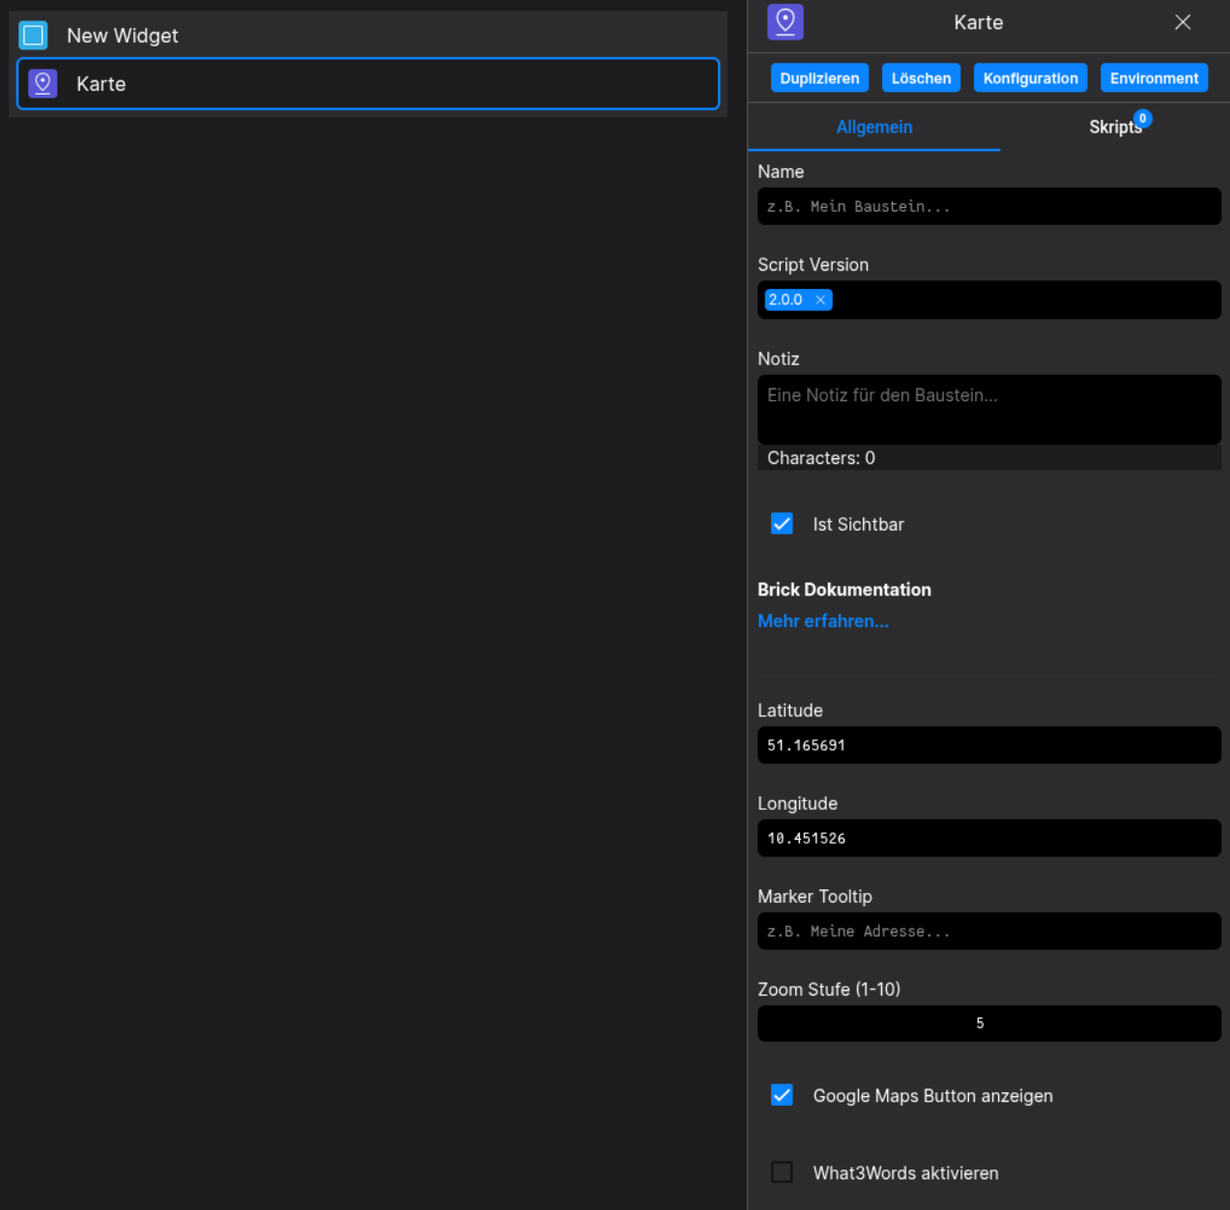Open the Konfiguration dialog
Screen dimensions: 1230x1210
(x=1030, y=77)
